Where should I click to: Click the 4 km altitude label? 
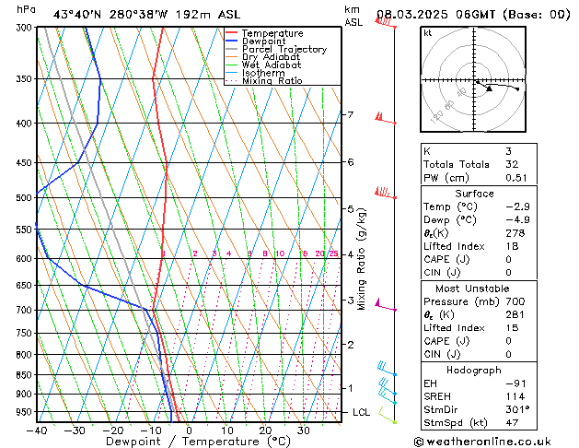(x=350, y=254)
